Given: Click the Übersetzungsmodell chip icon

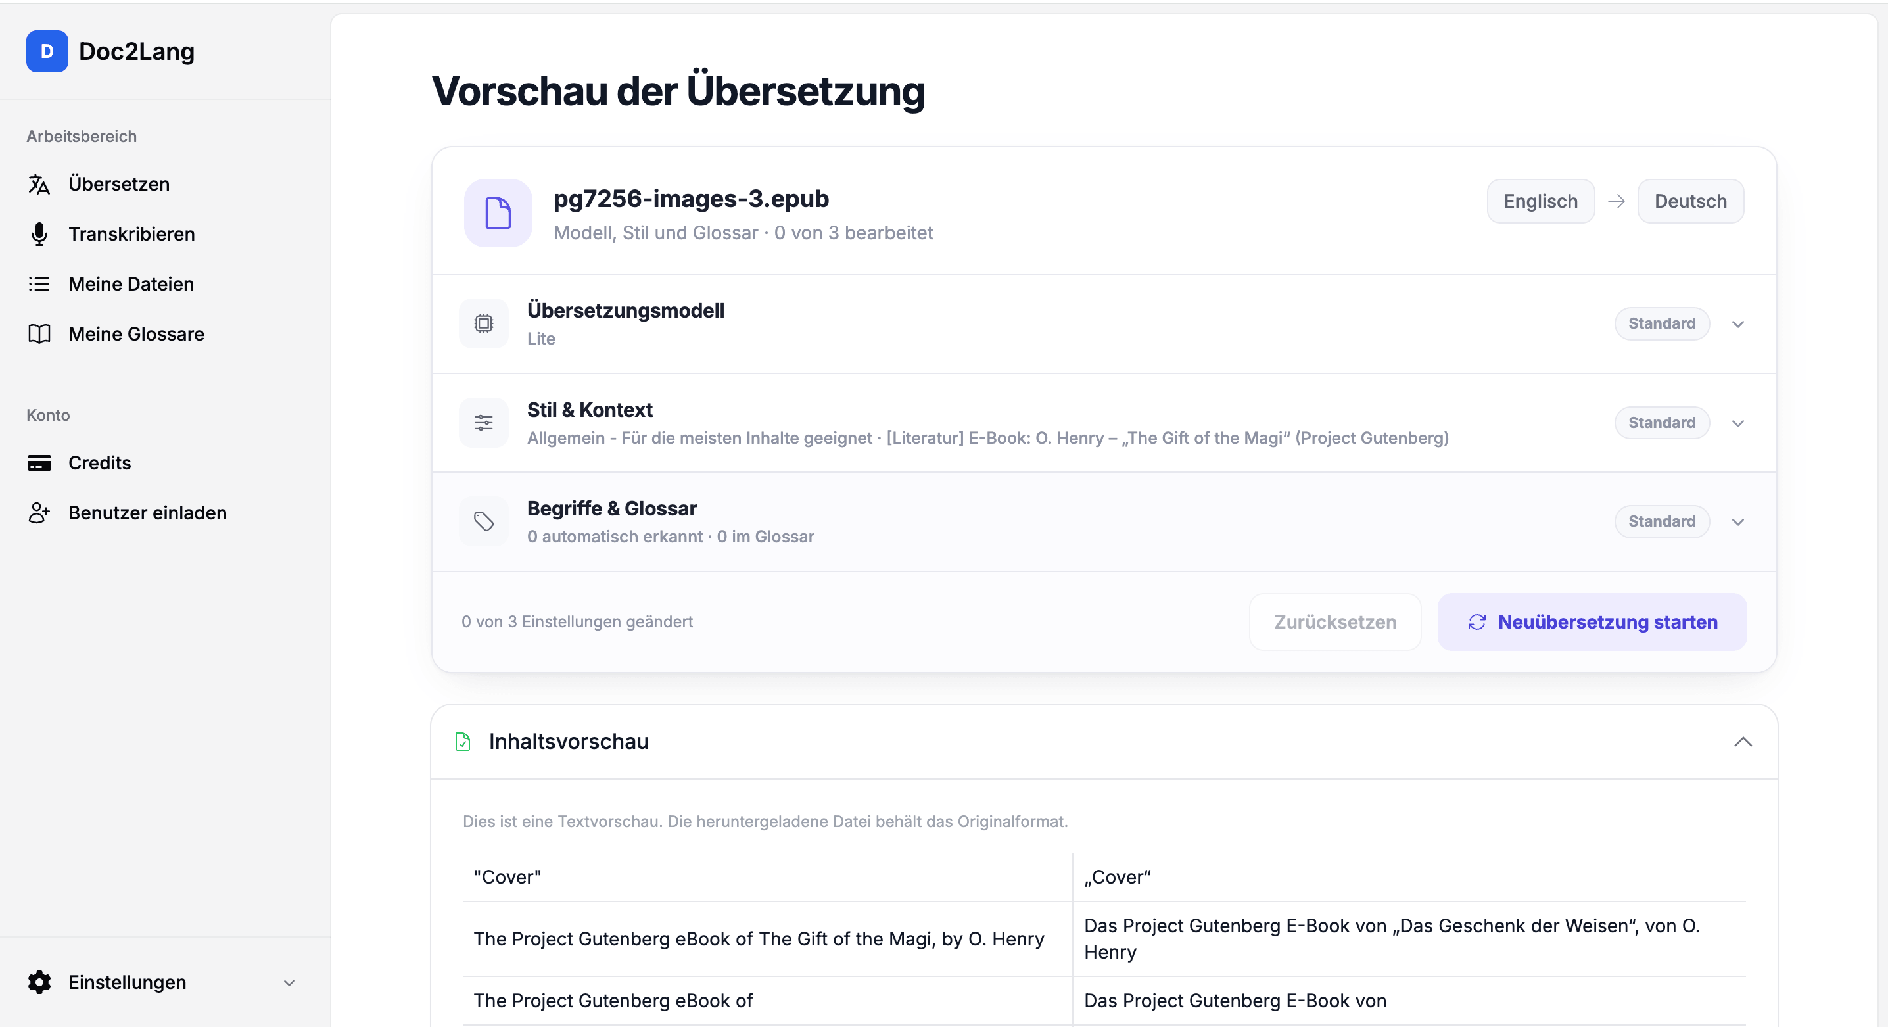Looking at the screenshot, I should coord(484,323).
